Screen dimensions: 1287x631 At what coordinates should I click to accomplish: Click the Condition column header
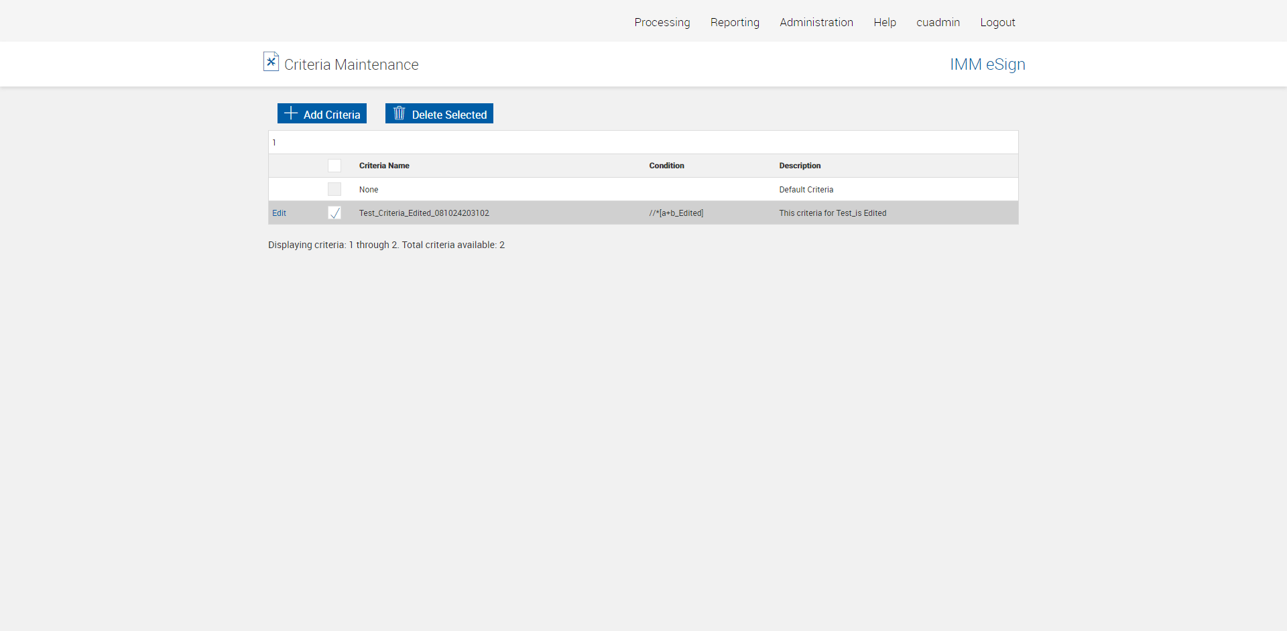pyautogui.click(x=666, y=166)
